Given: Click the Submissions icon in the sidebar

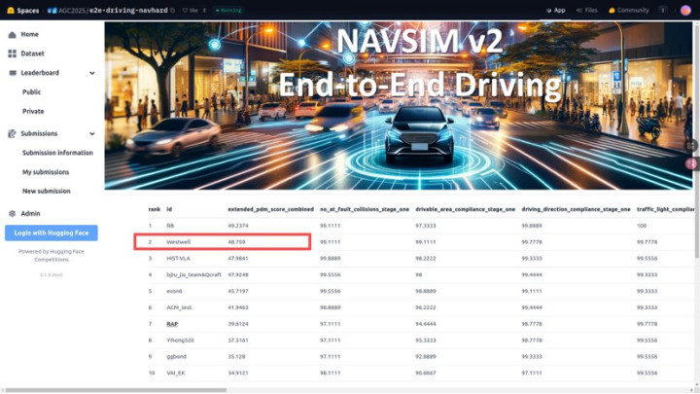Looking at the screenshot, I should pos(12,133).
